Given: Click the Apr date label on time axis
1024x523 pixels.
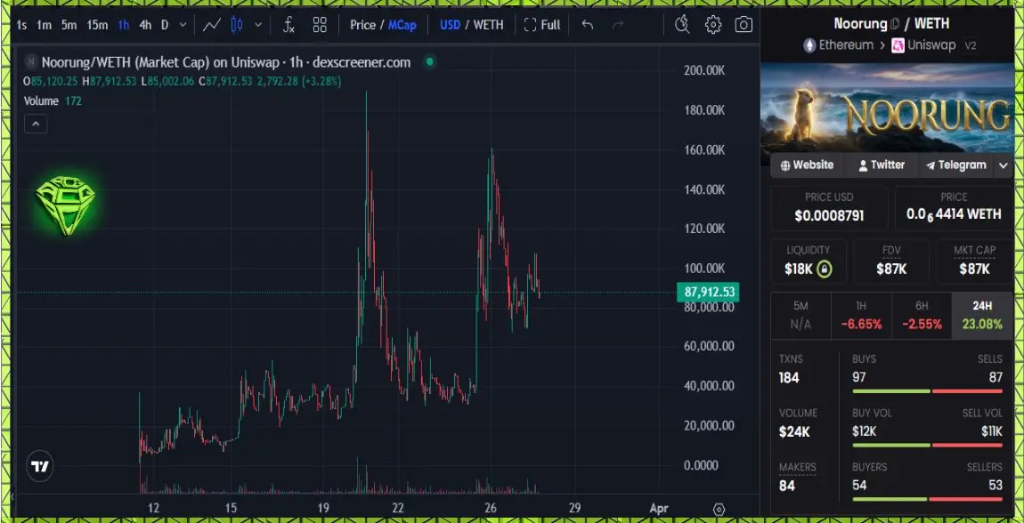Looking at the screenshot, I should tap(659, 509).
